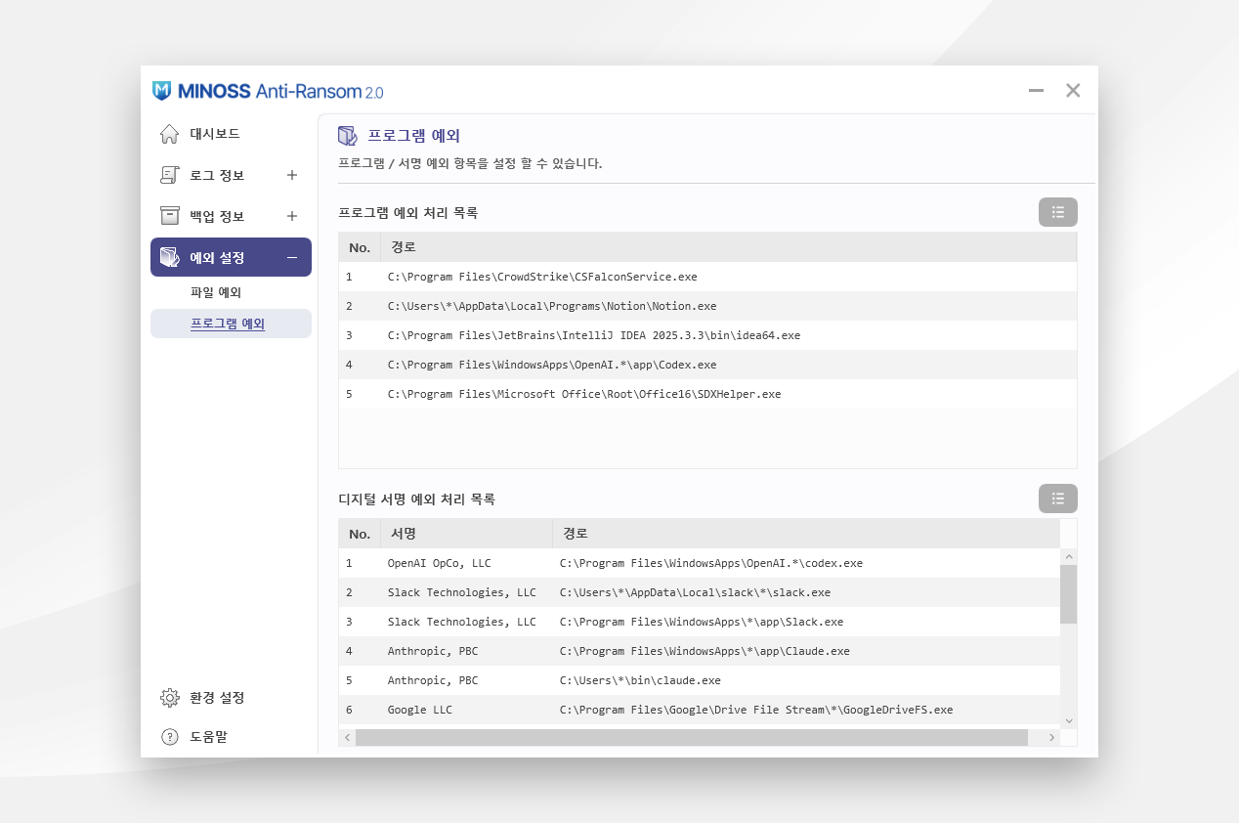This screenshot has height=823, width=1239.
Task: Click the 서명 column header in signature list
Action: tap(466, 534)
